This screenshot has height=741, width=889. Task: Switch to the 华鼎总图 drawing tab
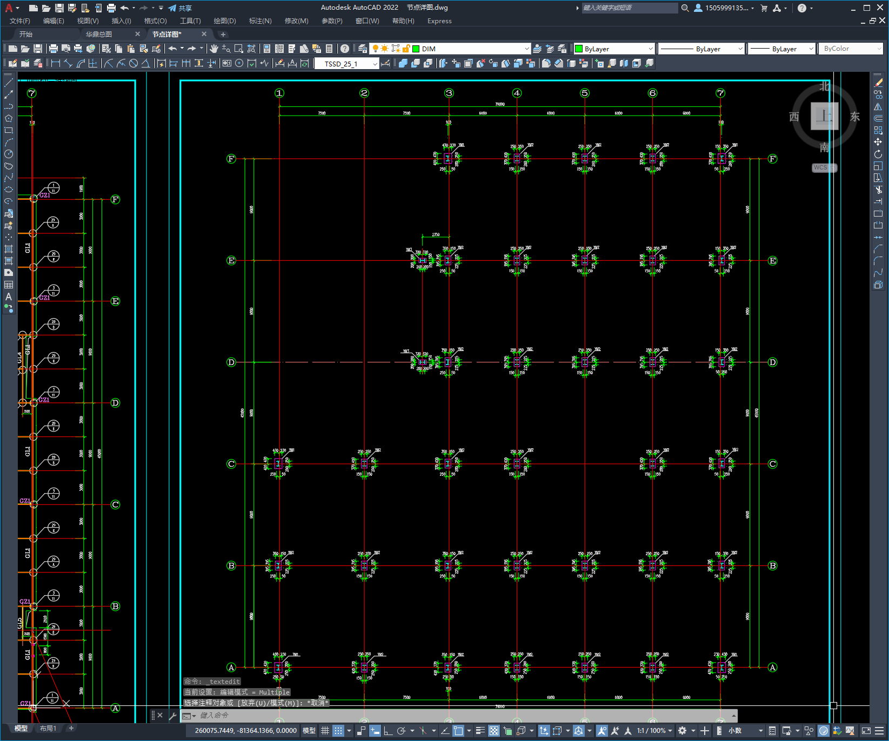pyautogui.click(x=99, y=34)
